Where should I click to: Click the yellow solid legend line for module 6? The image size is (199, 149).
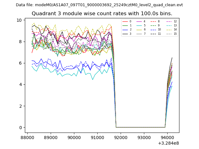point(139,29)
